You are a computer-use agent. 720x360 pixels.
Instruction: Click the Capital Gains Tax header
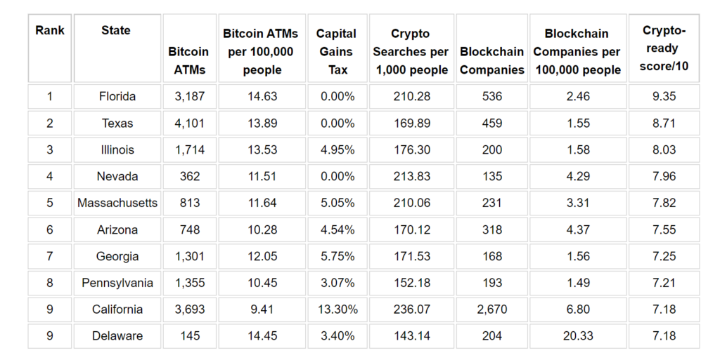337,48
